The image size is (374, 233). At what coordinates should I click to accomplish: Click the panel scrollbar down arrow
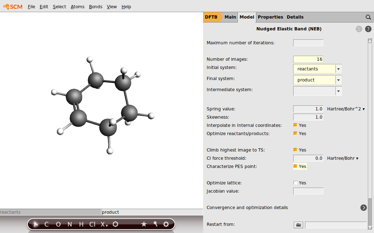pyautogui.click(x=370, y=228)
